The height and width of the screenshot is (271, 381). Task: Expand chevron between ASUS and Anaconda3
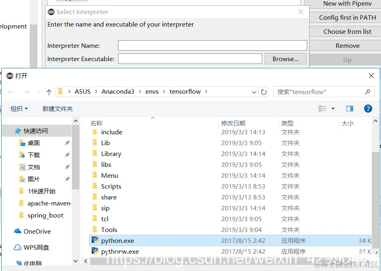pos(96,92)
